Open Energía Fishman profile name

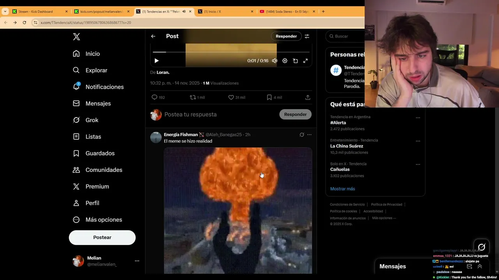[181, 135]
